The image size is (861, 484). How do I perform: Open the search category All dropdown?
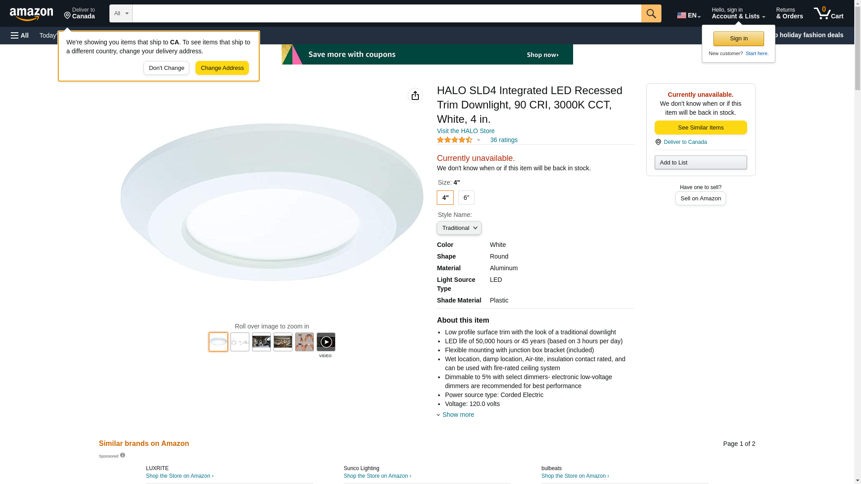pos(121,13)
